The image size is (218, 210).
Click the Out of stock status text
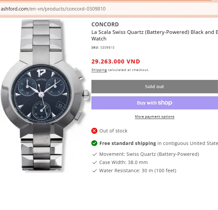coord(113,131)
